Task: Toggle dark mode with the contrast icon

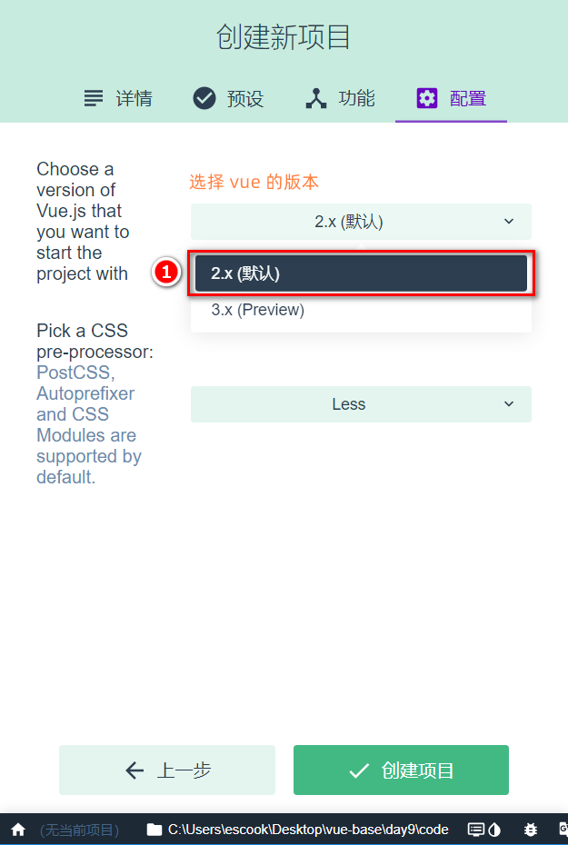Action: pyautogui.click(x=496, y=829)
